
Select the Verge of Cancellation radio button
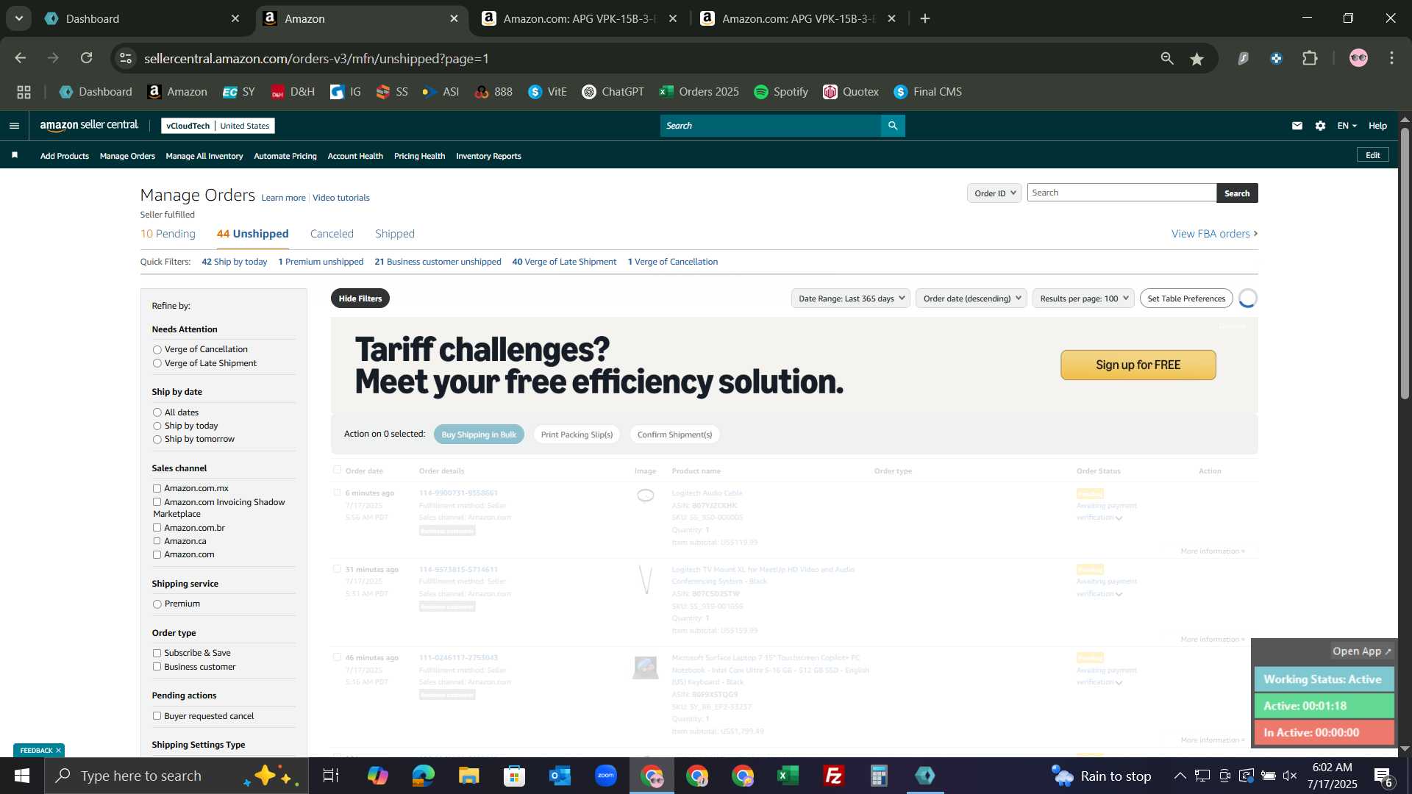(157, 350)
